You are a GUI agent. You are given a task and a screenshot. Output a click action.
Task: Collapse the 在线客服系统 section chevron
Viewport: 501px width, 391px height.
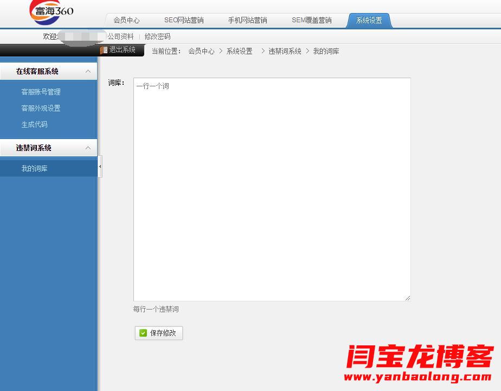click(88, 71)
